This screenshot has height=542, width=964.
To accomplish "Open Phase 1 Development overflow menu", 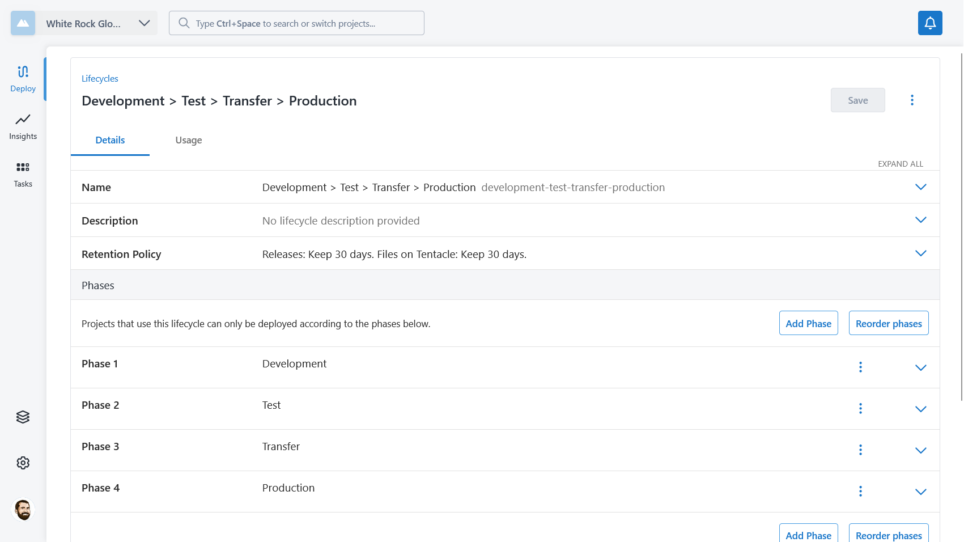I will coord(860,367).
